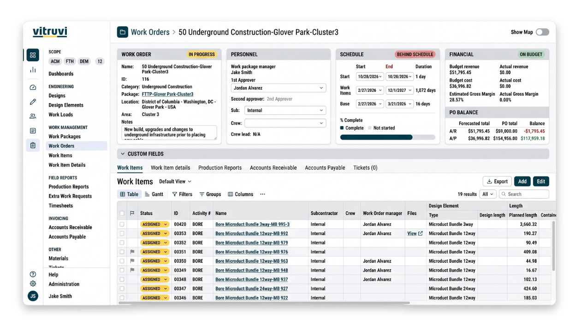Image resolution: width=581 pixels, height=322 pixels.
Task: Select the clipboard work management rail icon
Action: click(x=33, y=145)
